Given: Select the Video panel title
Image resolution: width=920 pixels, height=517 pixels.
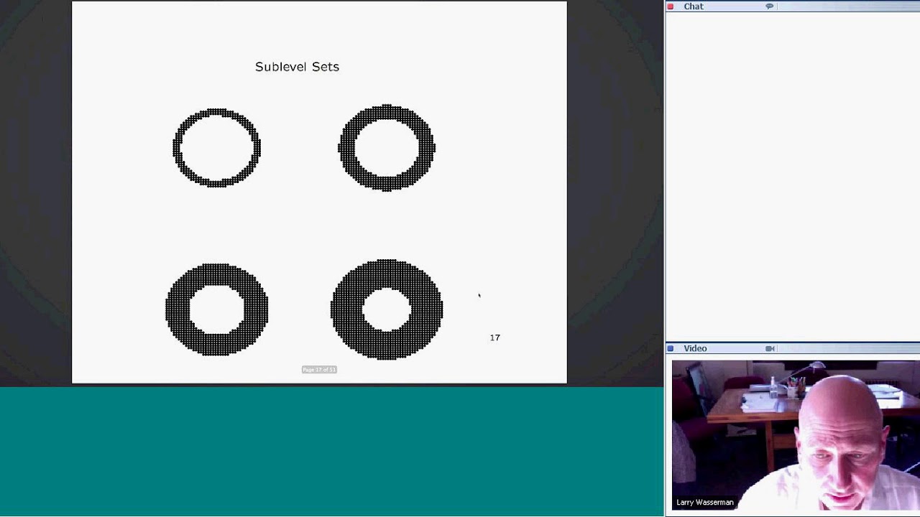Looking at the screenshot, I should (x=695, y=348).
